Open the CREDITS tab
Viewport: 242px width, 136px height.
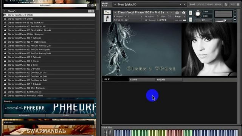[x=169, y=80]
